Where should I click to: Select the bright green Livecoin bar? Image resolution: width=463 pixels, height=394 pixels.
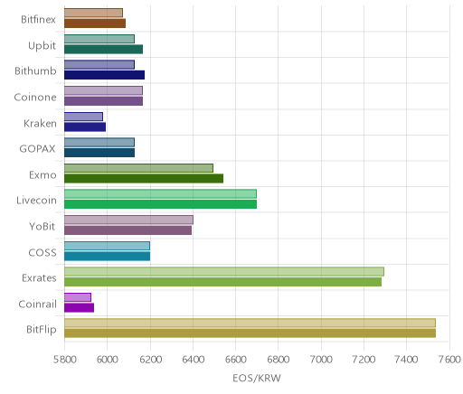click(160, 204)
